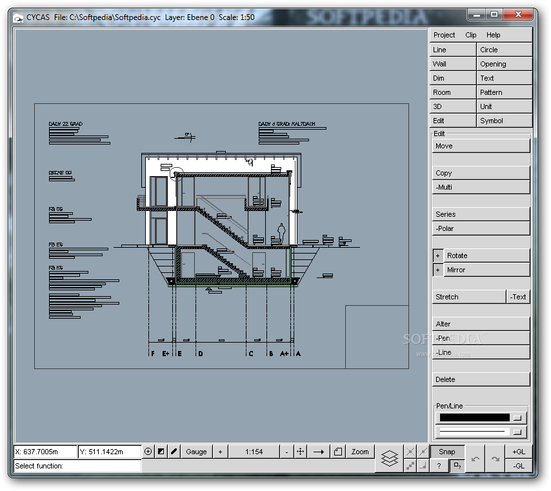Click the Gauge button
551x491 pixels.
pyautogui.click(x=196, y=452)
